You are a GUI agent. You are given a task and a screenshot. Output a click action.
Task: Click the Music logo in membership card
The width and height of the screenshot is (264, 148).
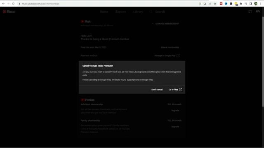click(86, 21)
